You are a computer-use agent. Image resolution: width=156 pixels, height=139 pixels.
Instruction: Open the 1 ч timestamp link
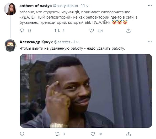76,42
